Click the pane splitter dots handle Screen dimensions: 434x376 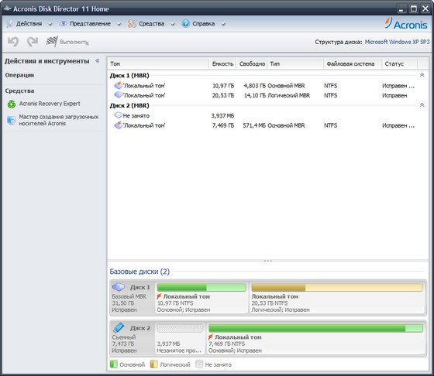[x=267, y=261]
